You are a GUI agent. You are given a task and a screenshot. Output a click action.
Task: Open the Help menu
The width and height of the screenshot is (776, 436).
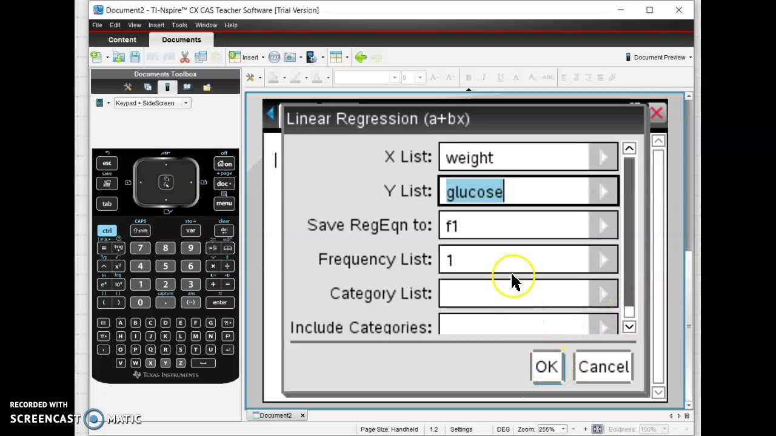pos(231,25)
